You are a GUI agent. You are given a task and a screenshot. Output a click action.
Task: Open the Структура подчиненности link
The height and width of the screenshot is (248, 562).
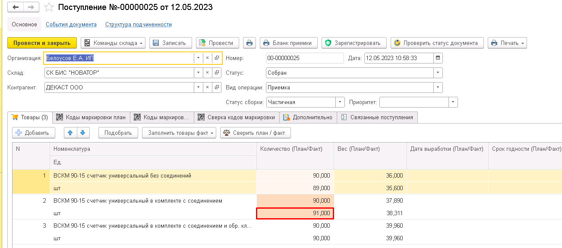coord(139,25)
